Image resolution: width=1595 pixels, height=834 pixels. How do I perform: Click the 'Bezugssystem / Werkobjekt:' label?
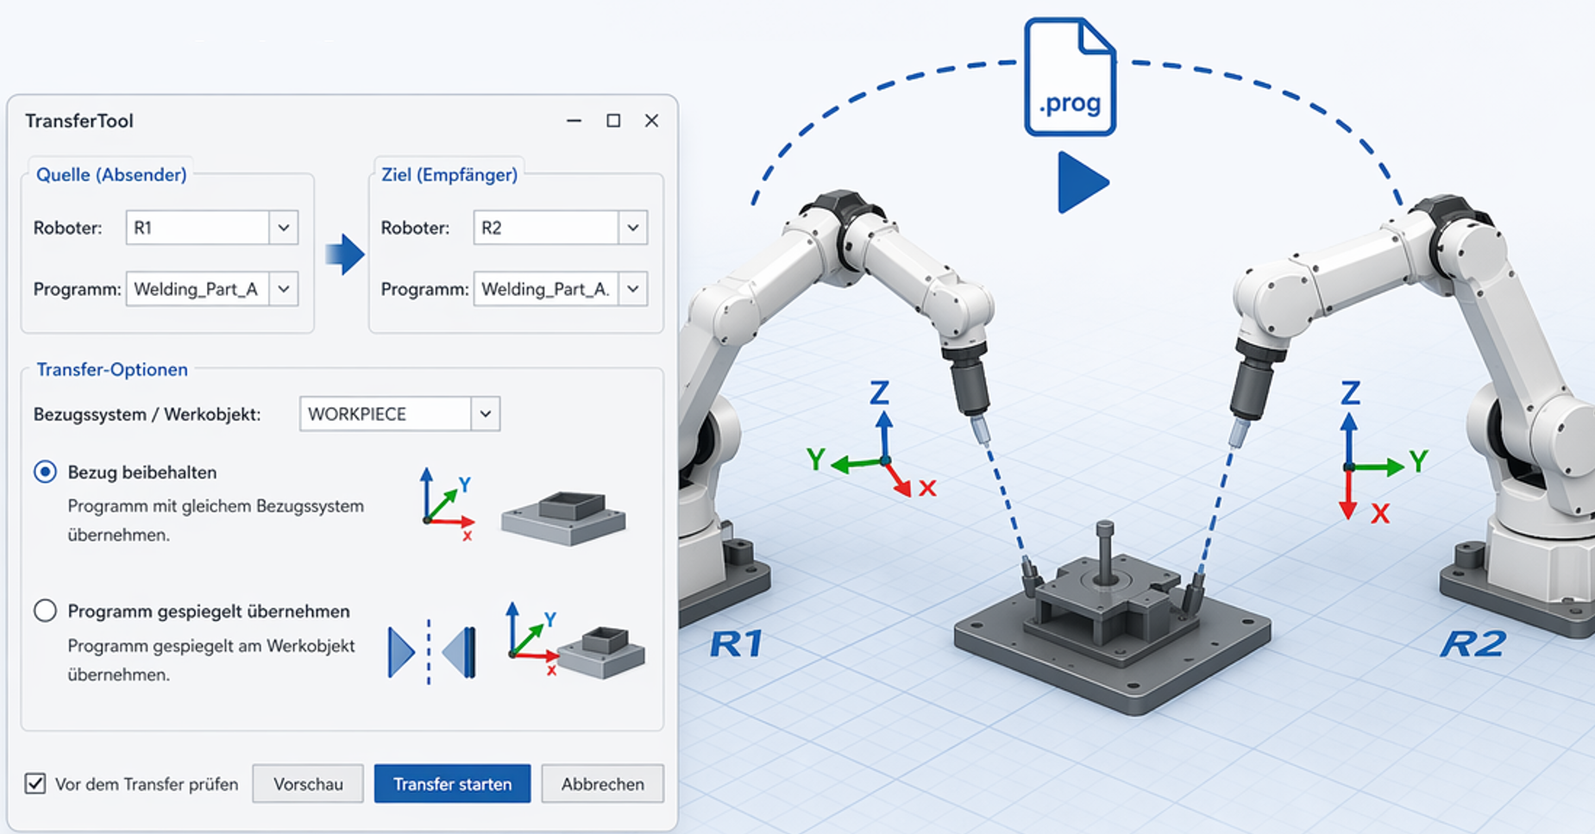147,414
